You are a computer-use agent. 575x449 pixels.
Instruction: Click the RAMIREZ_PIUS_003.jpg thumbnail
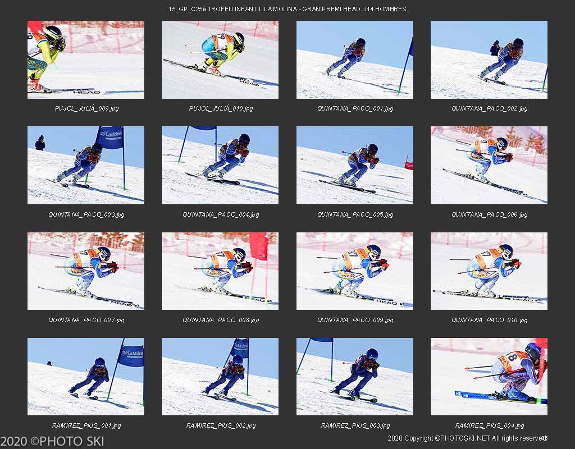click(x=355, y=377)
